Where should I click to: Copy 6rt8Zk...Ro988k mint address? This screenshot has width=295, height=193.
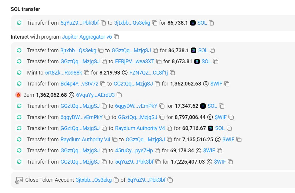point(87,73)
